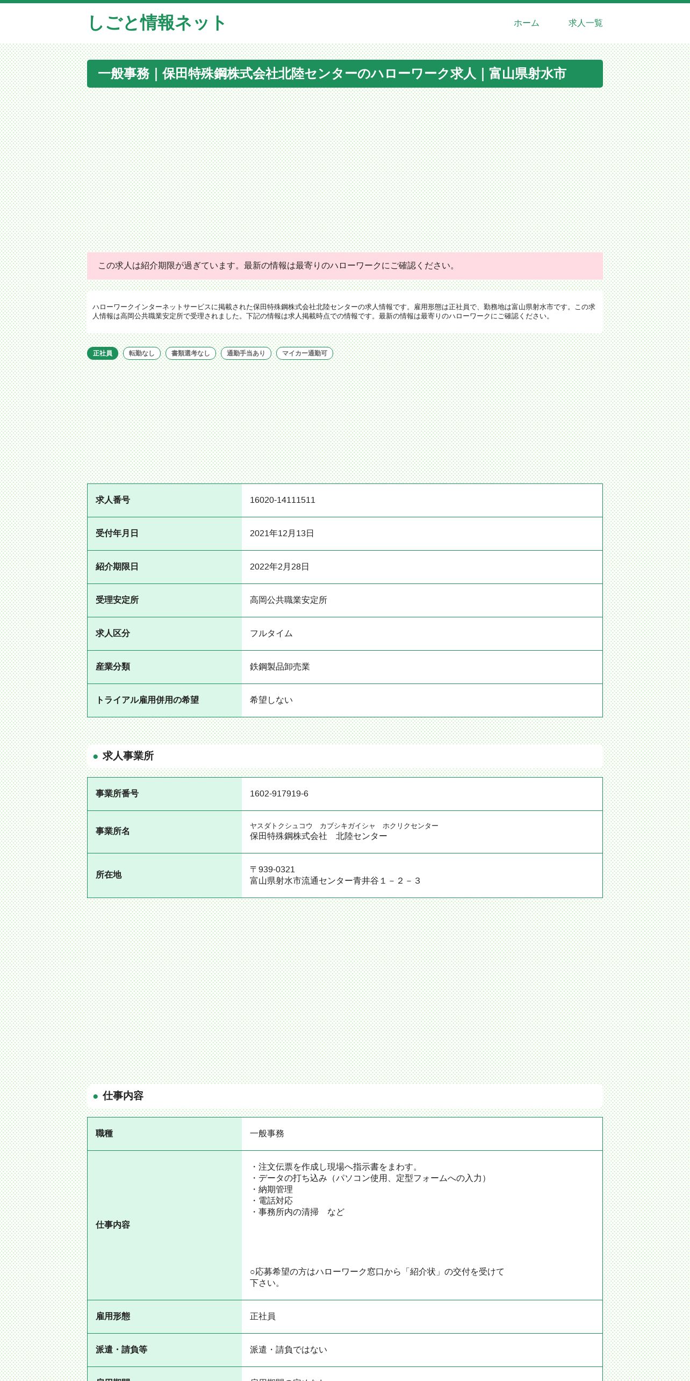Viewport: 690px width, 1381px height.
Task: Click the 鉄鋼製品卸売業 value
Action: pos(280,667)
